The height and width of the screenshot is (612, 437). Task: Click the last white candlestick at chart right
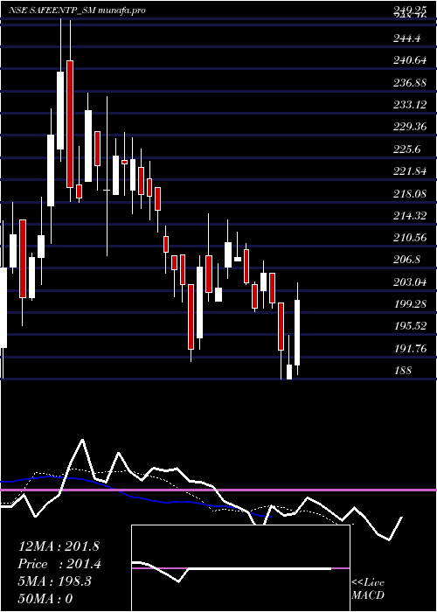coord(297,332)
